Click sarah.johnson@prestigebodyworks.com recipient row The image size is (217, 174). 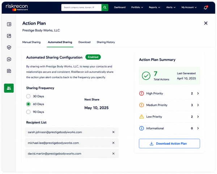[72, 132]
